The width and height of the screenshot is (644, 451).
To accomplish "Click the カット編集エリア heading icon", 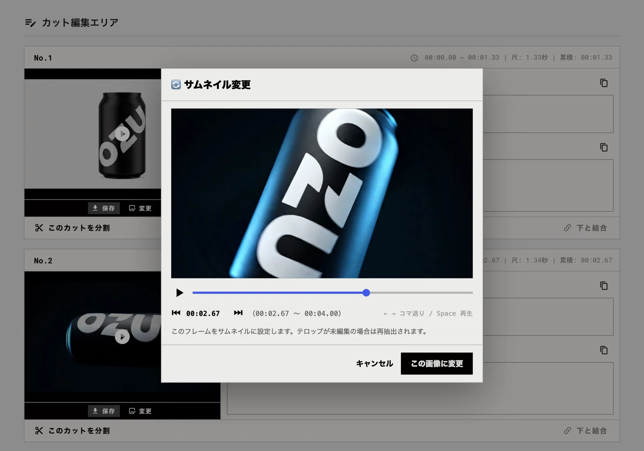I will pyautogui.click(x=30, y=23).
